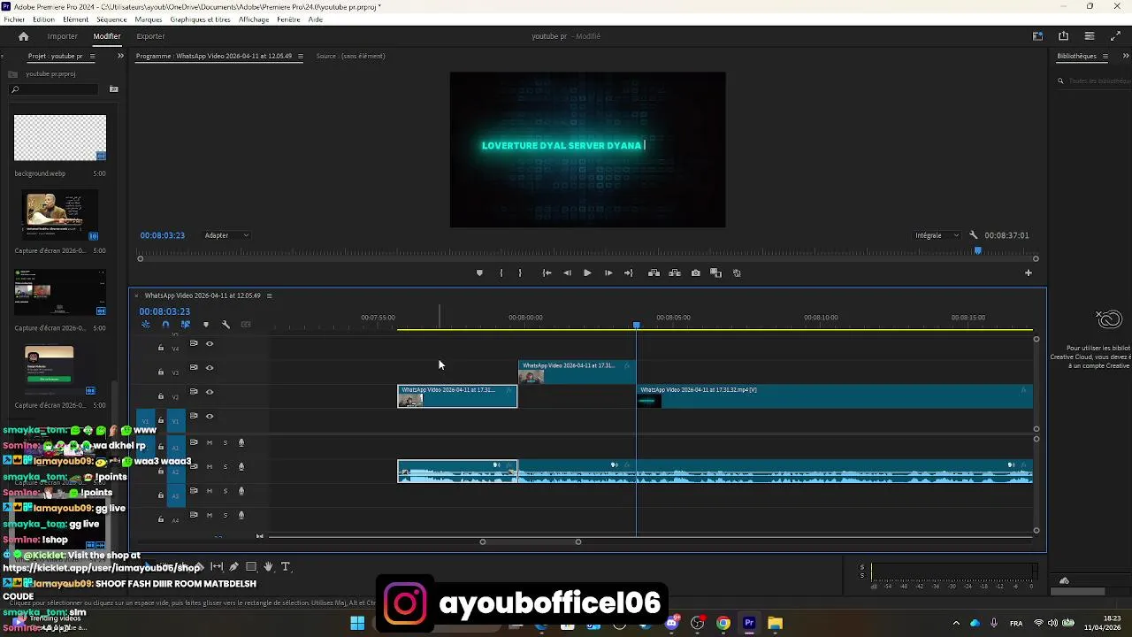The image size is (1132, 637).
Task: Lock track V3 with its padlock
Action: tap(161, 372)
